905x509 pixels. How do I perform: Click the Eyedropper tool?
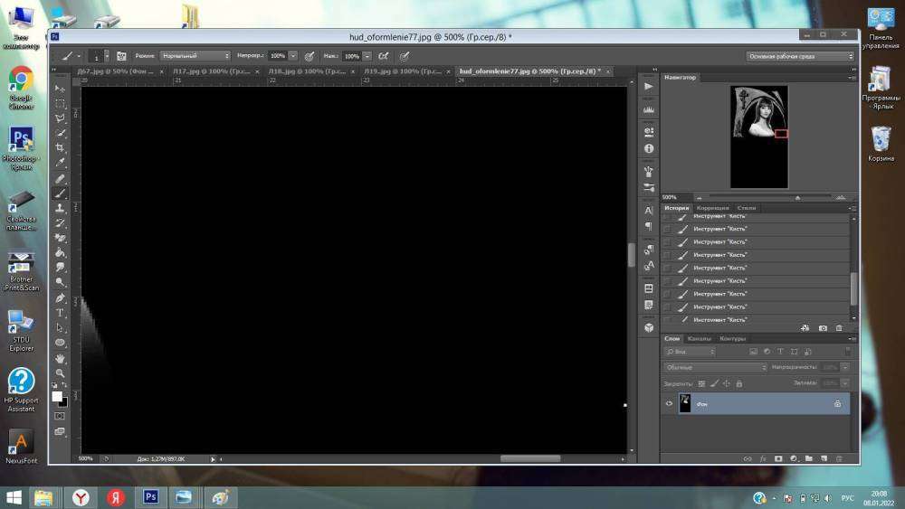coord(61,163)
